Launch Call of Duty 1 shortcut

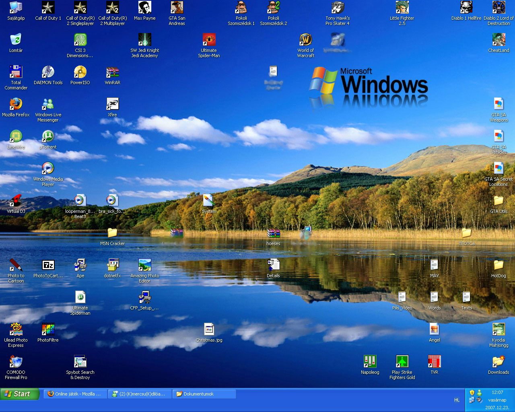tap(48, 11)
